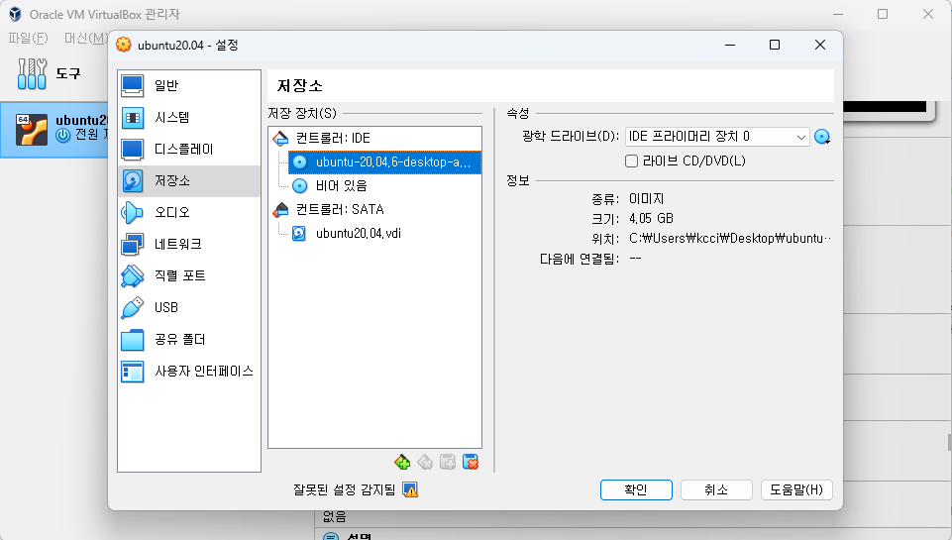Click the 취소 button
Viewport: 952px width, 540px height.
pos(716,489)
